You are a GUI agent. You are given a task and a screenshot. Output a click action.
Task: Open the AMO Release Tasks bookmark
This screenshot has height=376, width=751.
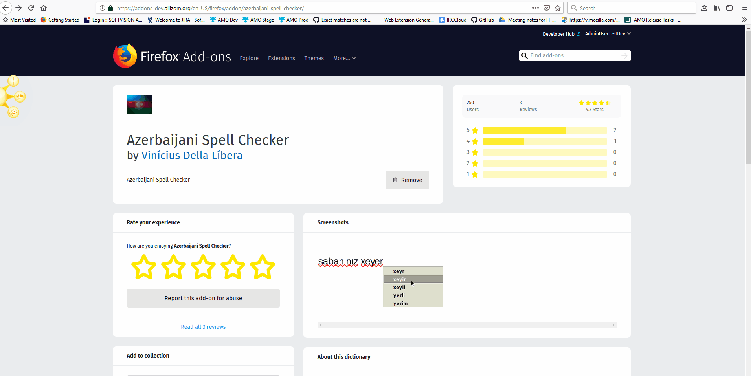tap(653, 20)
